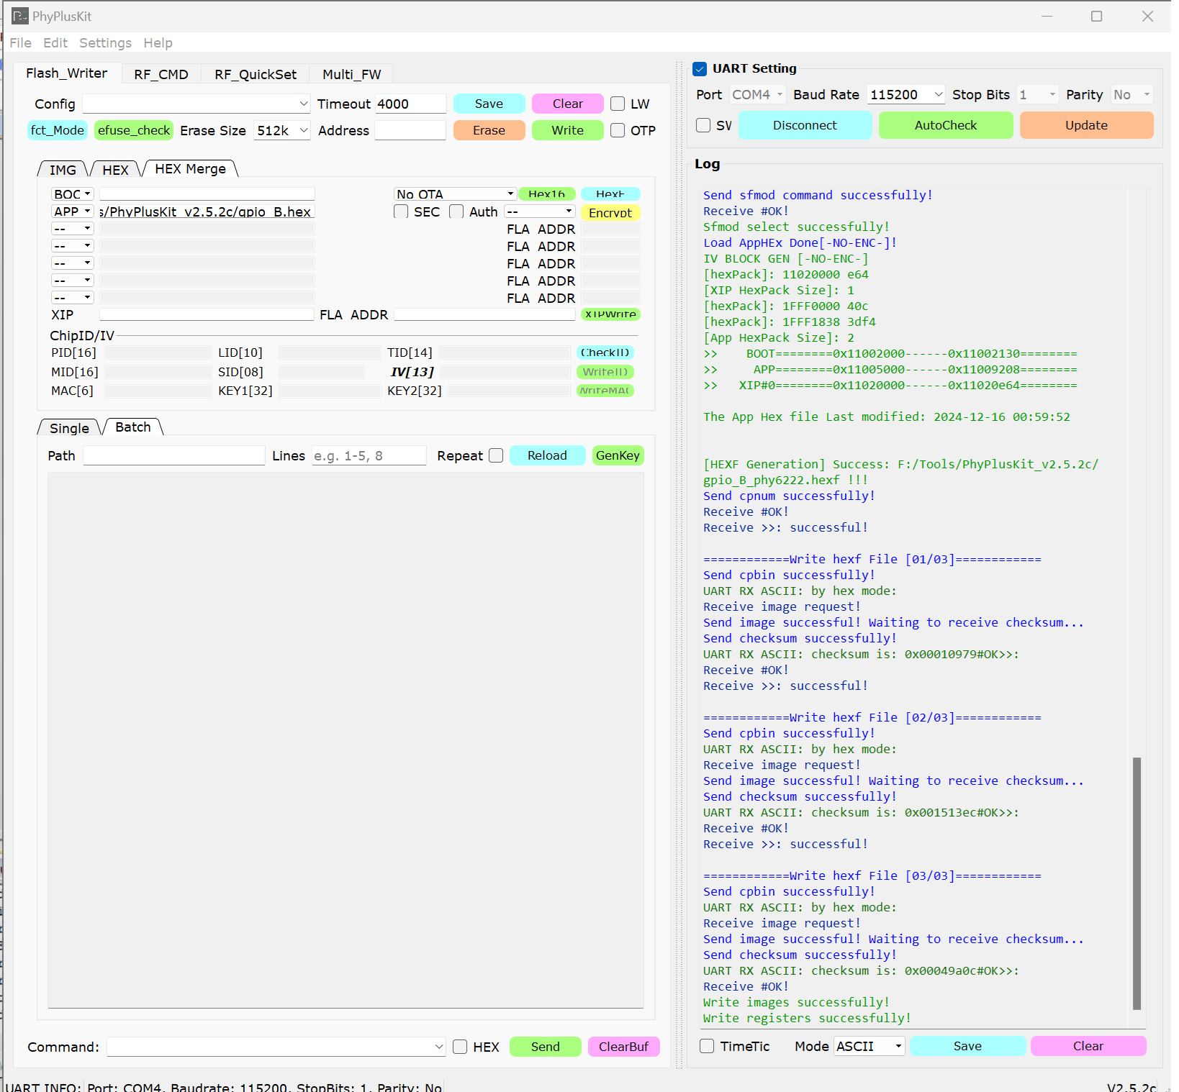The height and width of the screenshot is (1092, 1179).
Task: Enable the HEX checkbox next to Command
Action: 460,1047
